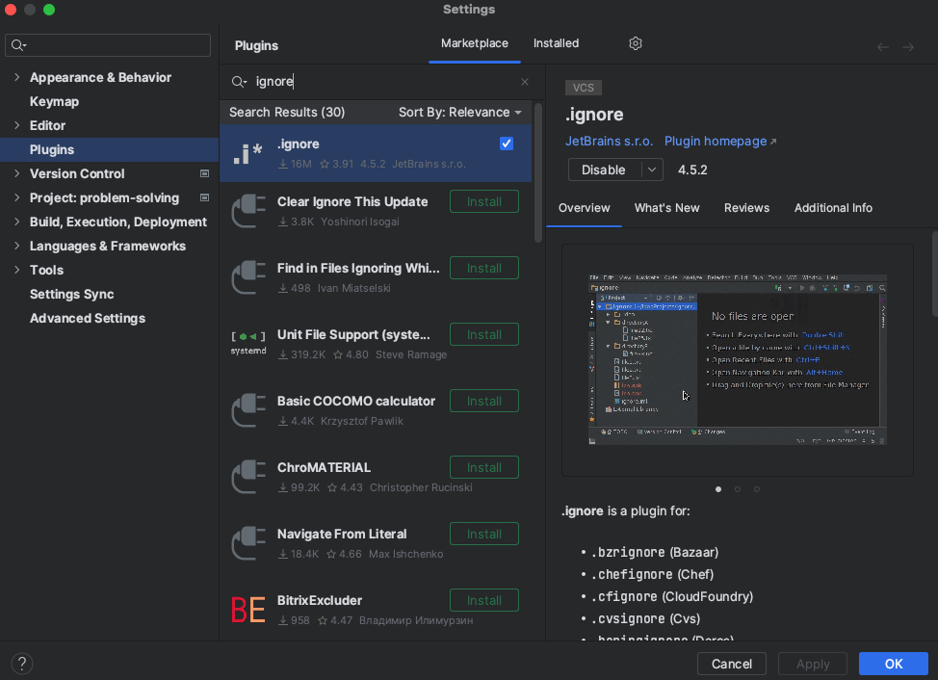Screen dimensions: 938x680
Task: Switch to the Installed tab
Action: click(x=556, y=43)
